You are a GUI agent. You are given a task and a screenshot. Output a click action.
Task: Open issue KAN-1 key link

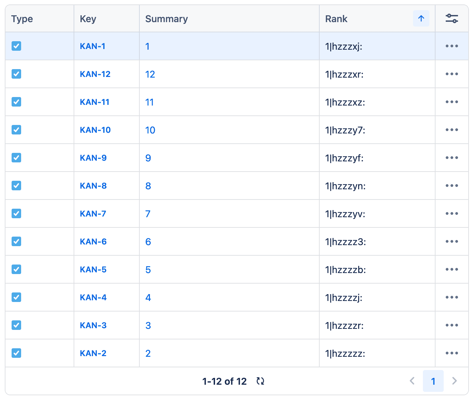[93, 46]
